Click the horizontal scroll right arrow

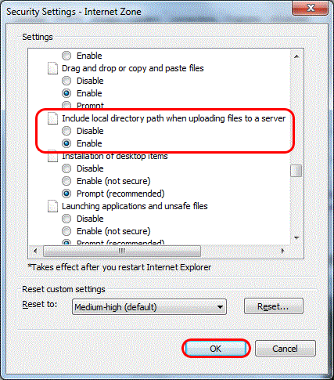coord(283,252)
